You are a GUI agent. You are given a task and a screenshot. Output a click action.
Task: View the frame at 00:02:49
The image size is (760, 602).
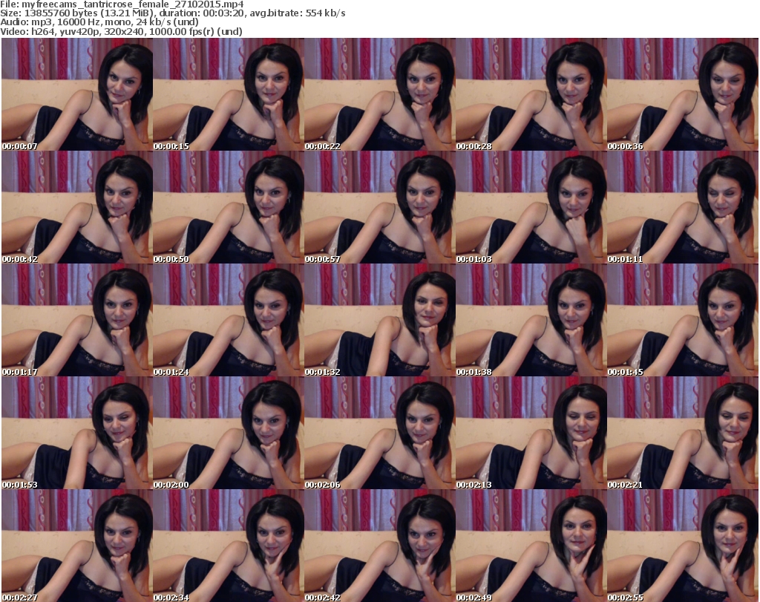[x=531, y=546]
